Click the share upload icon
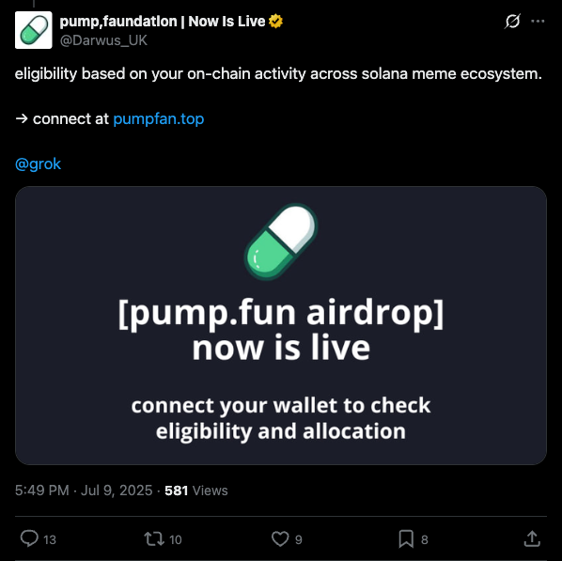Image resolution: width=562 pixels, height=561 pixels. 532,538
